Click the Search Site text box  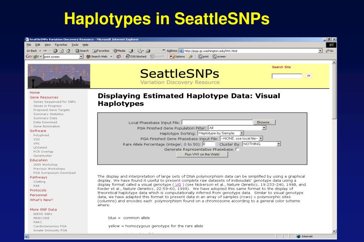pyautogui.click(x=287, y=76)
